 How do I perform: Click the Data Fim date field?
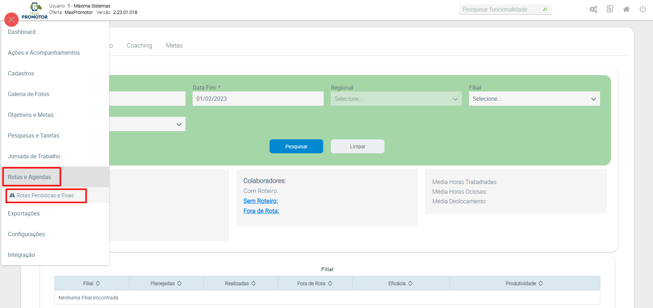(x=258, y=99)
